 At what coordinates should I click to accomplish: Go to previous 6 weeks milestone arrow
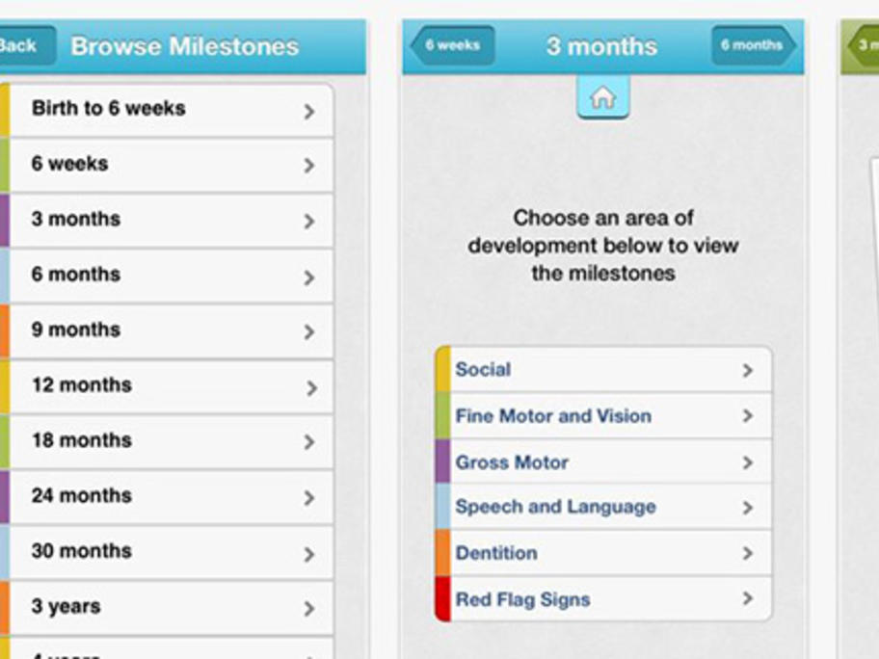point(453,45)
